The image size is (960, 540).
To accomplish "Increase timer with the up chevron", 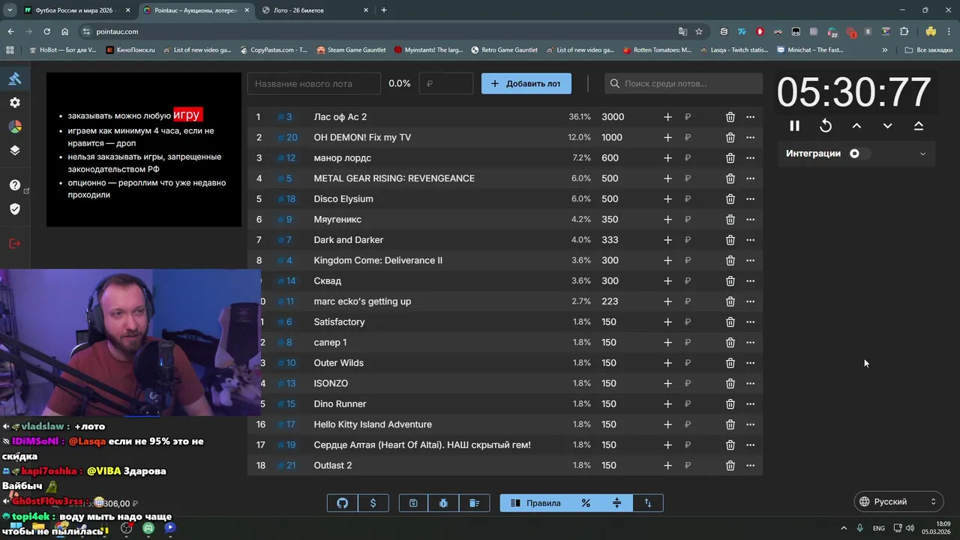I will (x=856, y=126).
